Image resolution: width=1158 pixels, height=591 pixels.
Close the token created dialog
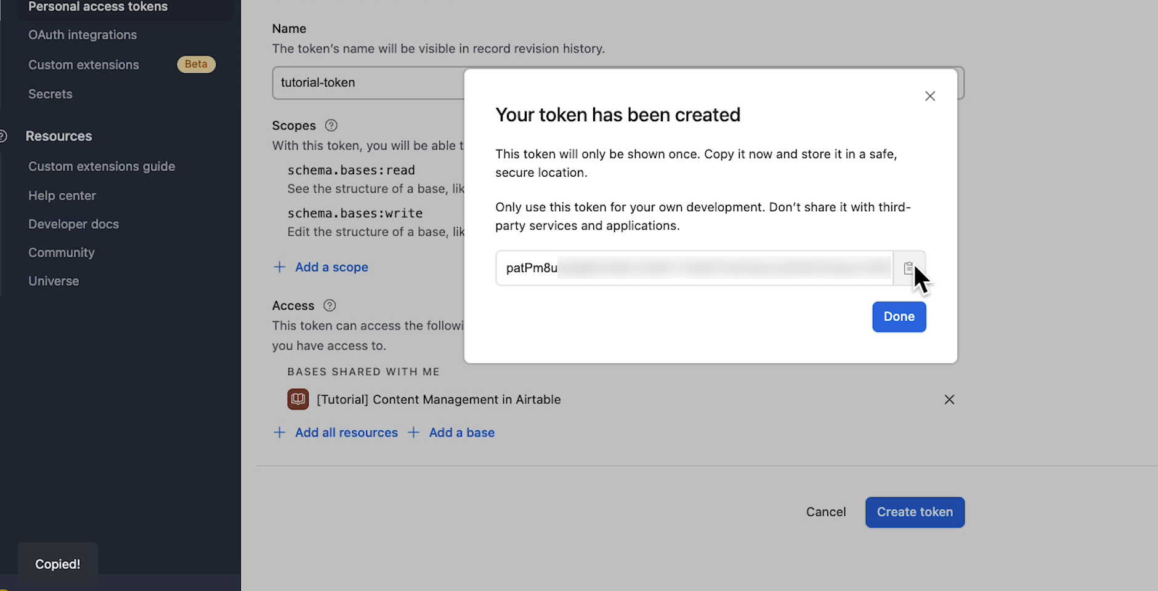point(929,96)
